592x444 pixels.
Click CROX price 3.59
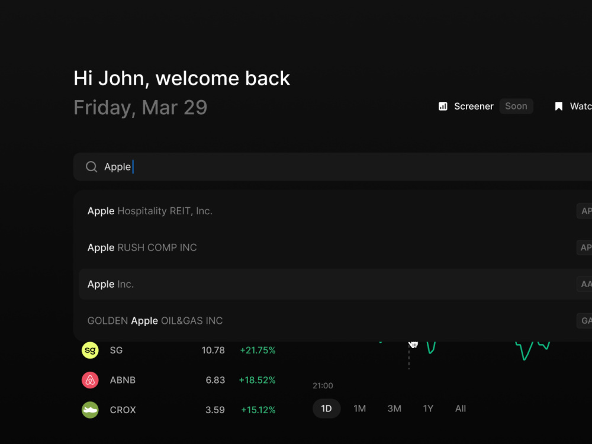215,410
